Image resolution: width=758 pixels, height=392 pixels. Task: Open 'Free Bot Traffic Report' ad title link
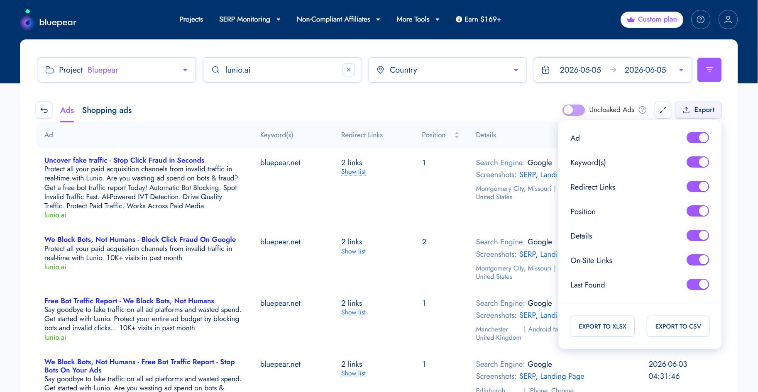click(129, 301)
